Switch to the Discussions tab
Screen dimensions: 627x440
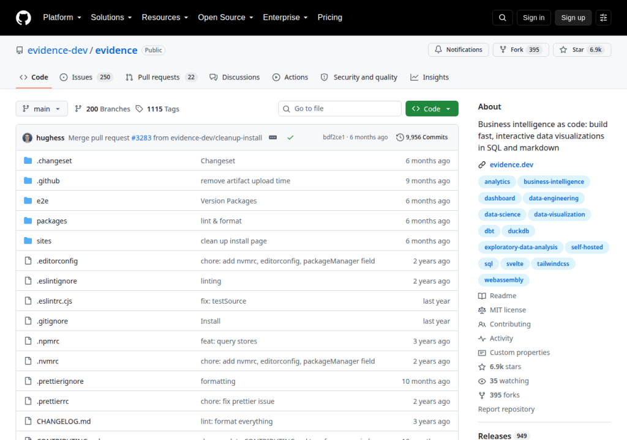[235, 77]
